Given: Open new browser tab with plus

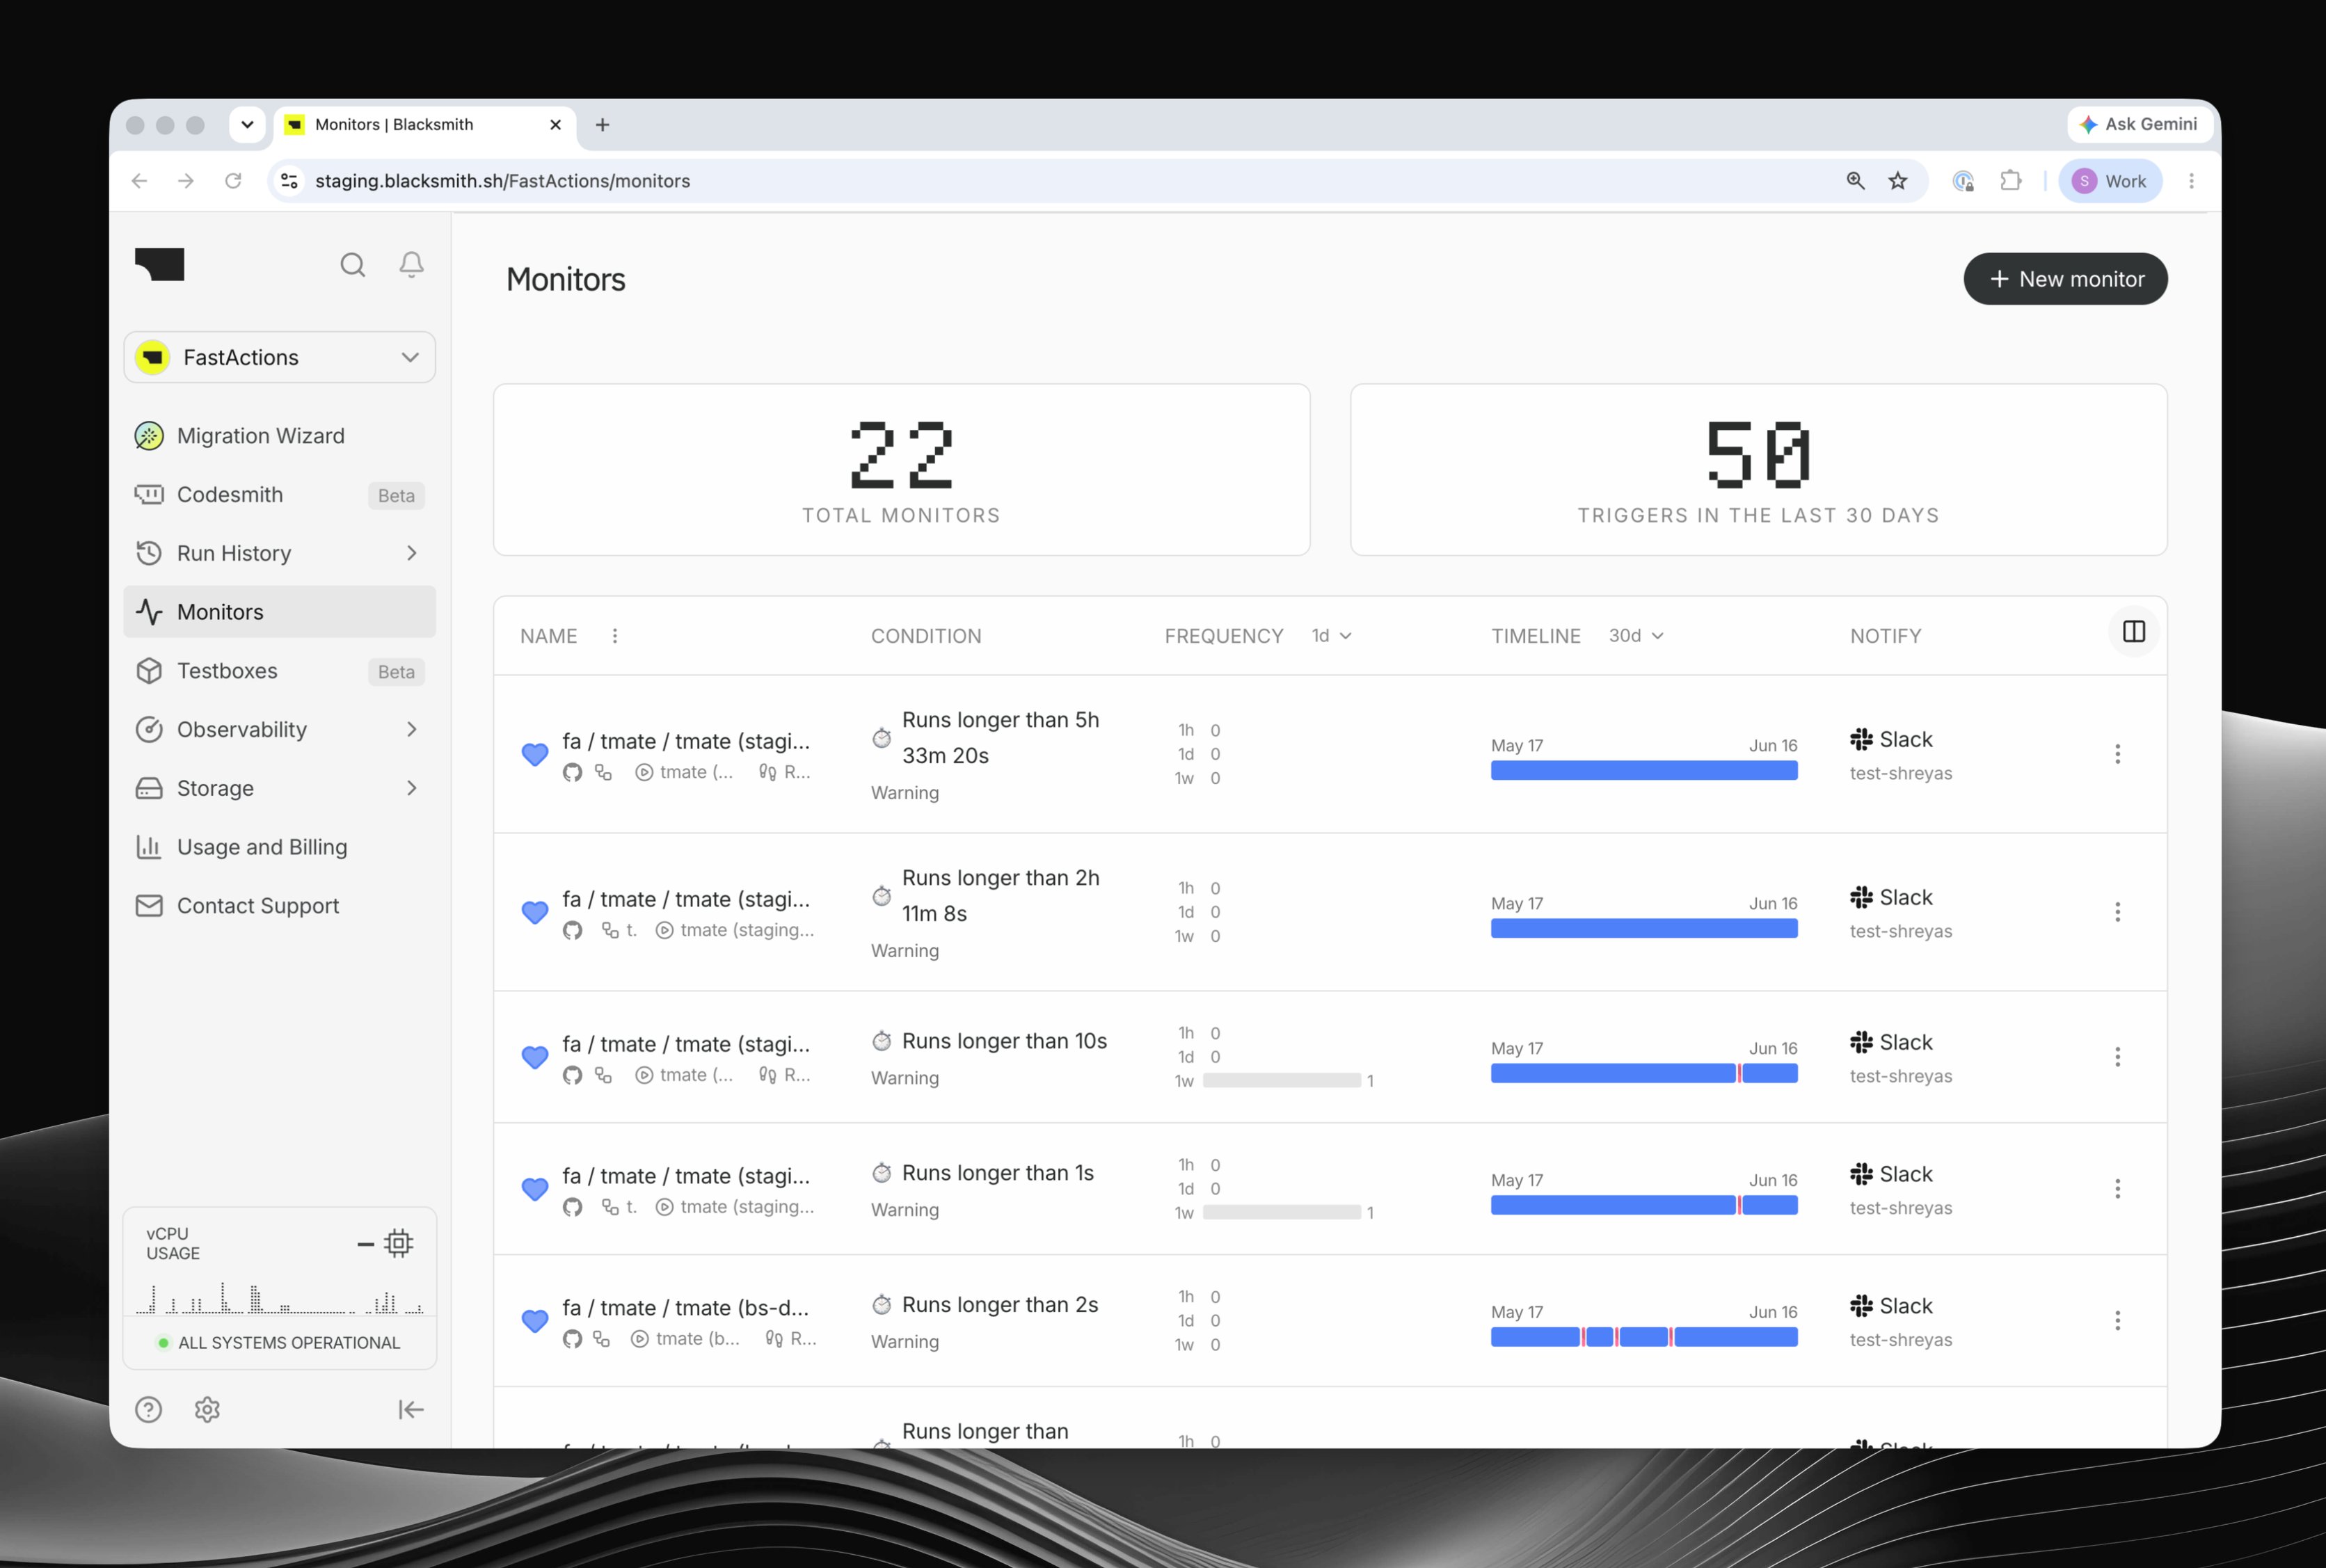Looking at the screenshot, I should (x=602, y=125).
